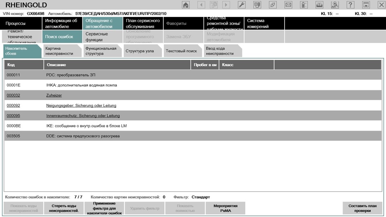Open the page history icon between arrows
This screenshot has height=217, width=386.
(x=214, y=5)
